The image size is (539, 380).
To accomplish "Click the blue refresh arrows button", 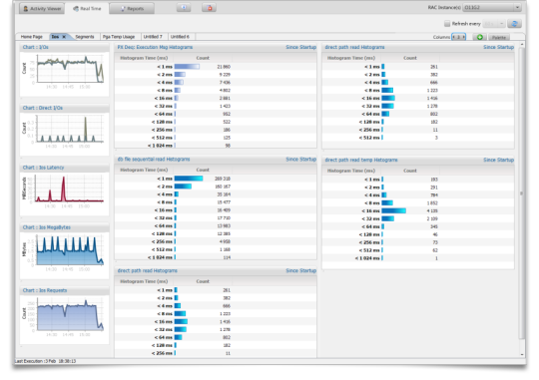I will click(515, 24).
